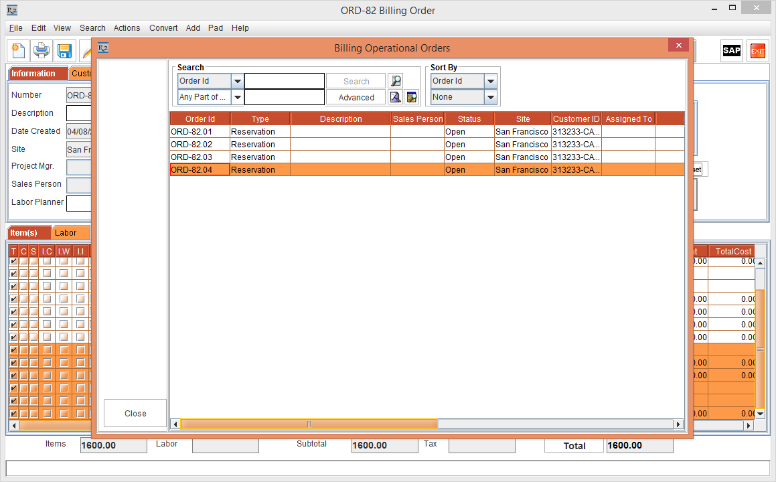Click the New document toolbar icon
Screen dimensions: 776x482
(x=19, y=51)
